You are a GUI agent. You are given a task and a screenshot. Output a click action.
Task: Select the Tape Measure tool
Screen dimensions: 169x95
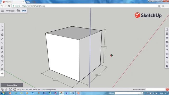click(2, 65)
